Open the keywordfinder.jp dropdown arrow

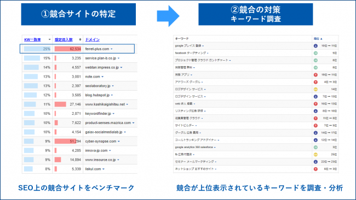113,114
